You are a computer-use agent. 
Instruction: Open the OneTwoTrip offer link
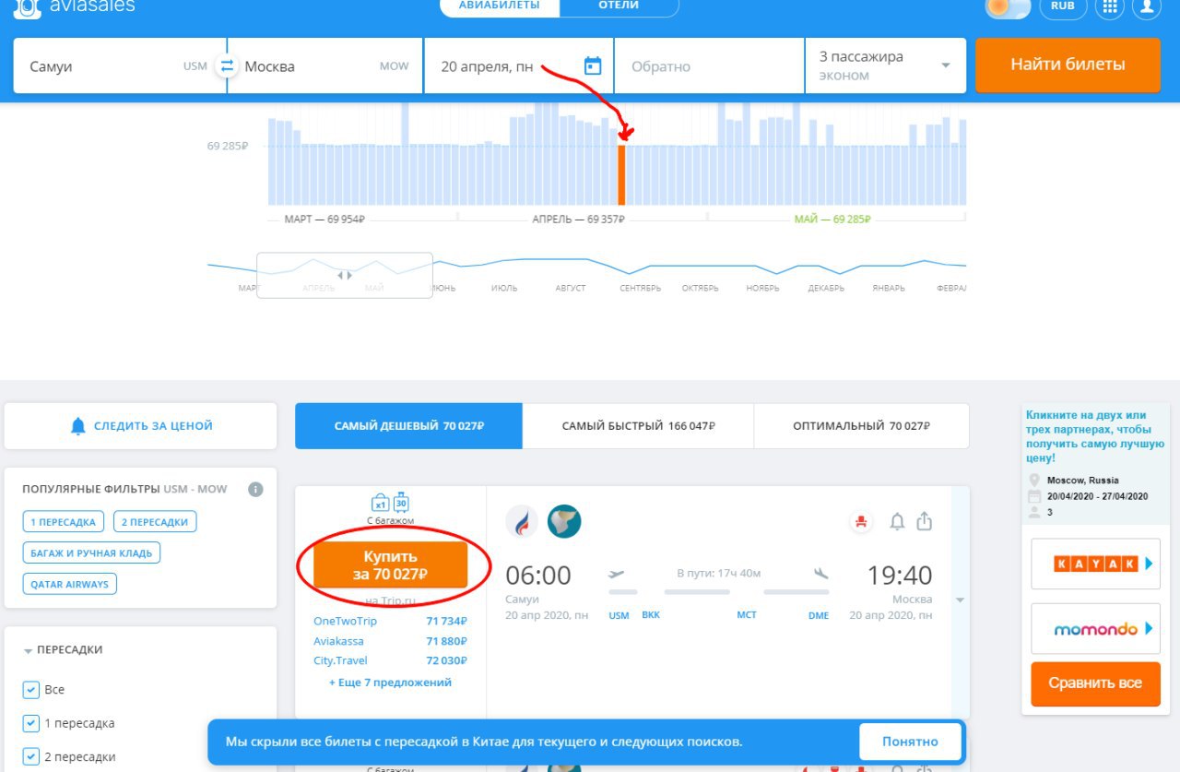345,621
